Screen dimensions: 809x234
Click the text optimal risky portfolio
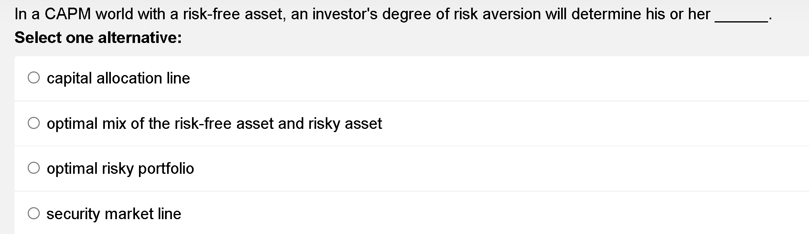pyautogui.click(x=121, y=169)
